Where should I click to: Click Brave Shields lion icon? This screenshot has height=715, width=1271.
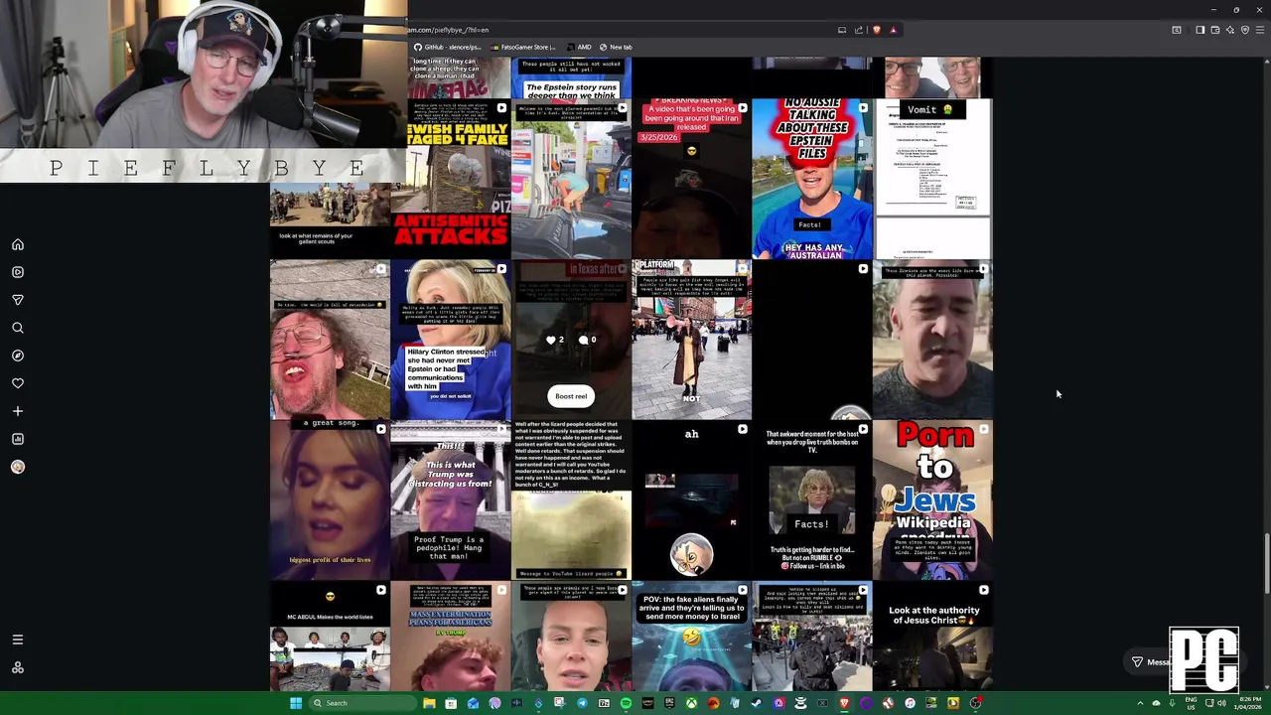[x=876, y=30]
